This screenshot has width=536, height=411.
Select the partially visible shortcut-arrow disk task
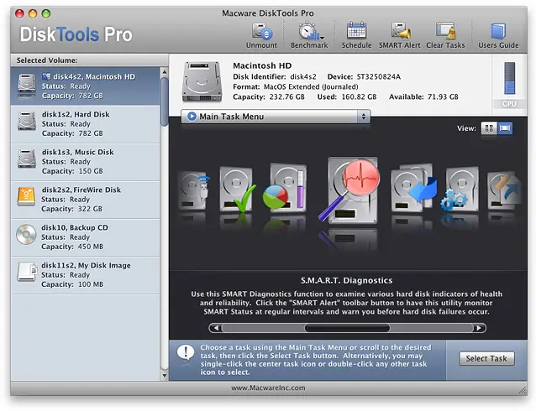505,190
